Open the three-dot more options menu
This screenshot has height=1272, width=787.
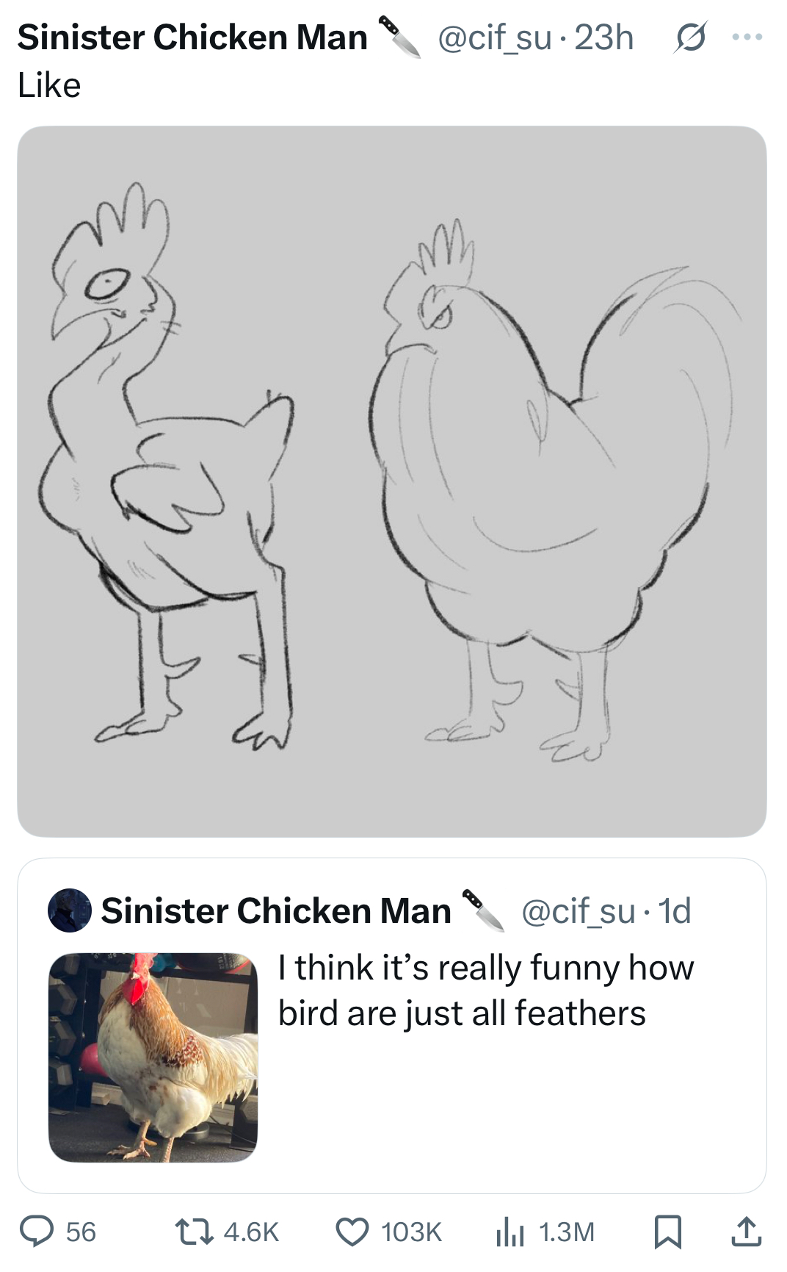747,37
